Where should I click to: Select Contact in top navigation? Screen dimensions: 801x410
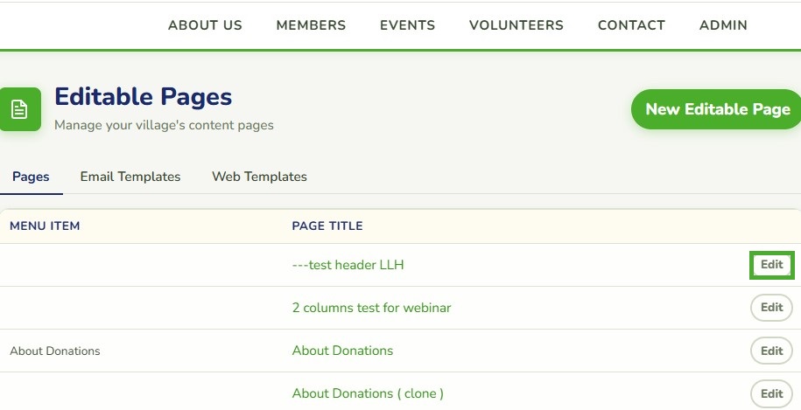point(631,25)
